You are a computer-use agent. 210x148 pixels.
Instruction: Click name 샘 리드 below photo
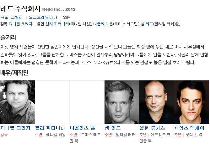113,128
